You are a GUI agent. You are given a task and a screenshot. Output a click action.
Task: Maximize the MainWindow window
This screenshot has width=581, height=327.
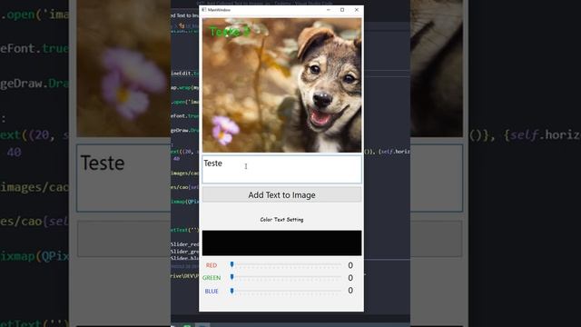pos(342,10)
